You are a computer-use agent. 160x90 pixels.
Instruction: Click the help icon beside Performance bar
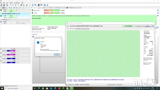pos(158,10)
